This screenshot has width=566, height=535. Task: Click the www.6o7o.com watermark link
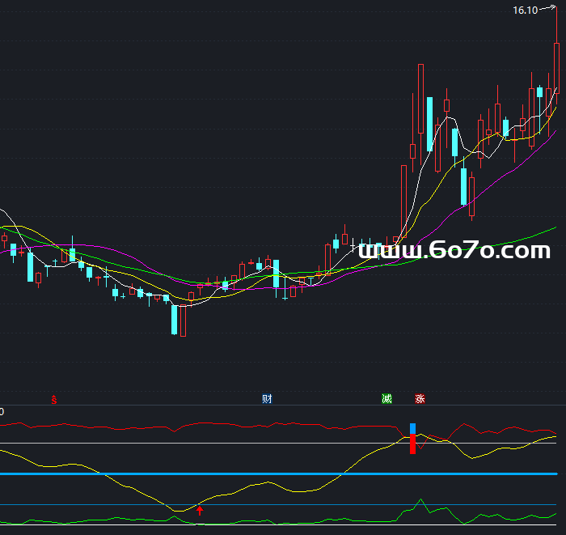point(454,251)
